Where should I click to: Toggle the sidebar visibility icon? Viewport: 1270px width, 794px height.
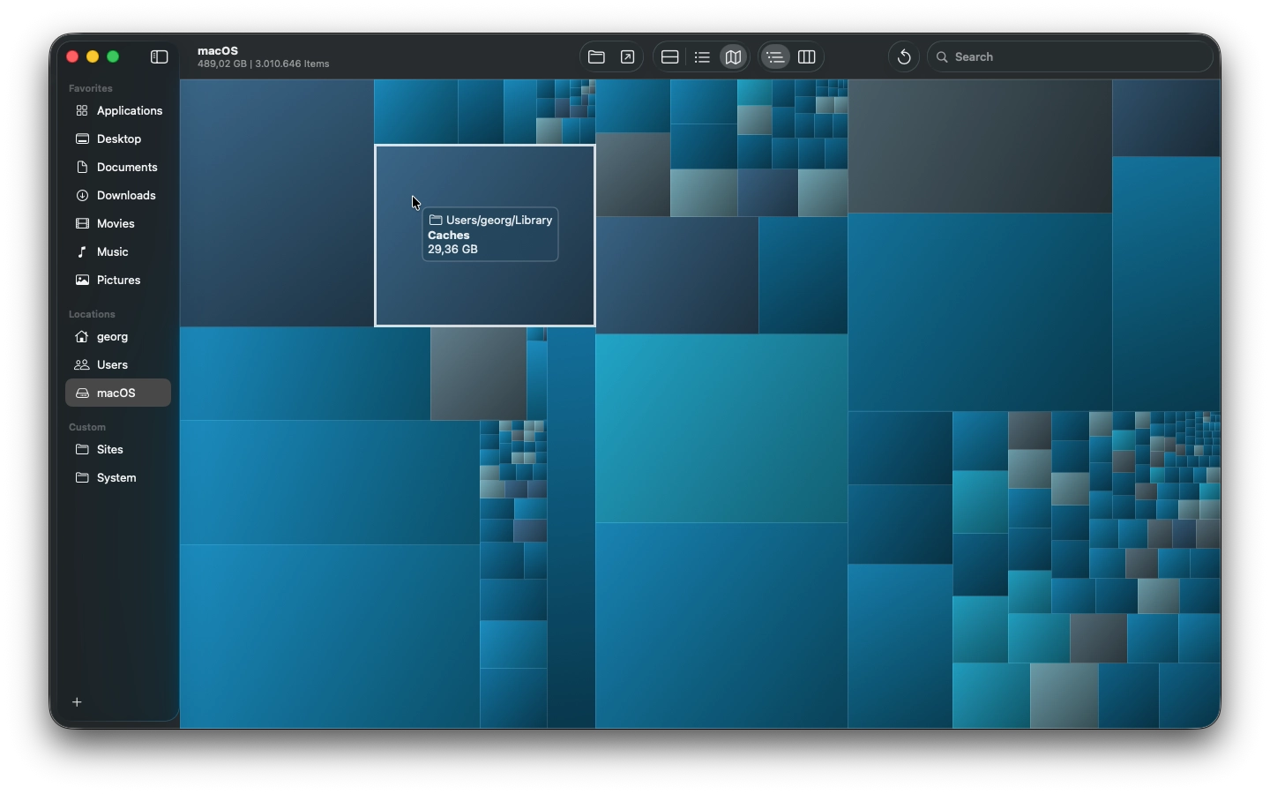160,56
